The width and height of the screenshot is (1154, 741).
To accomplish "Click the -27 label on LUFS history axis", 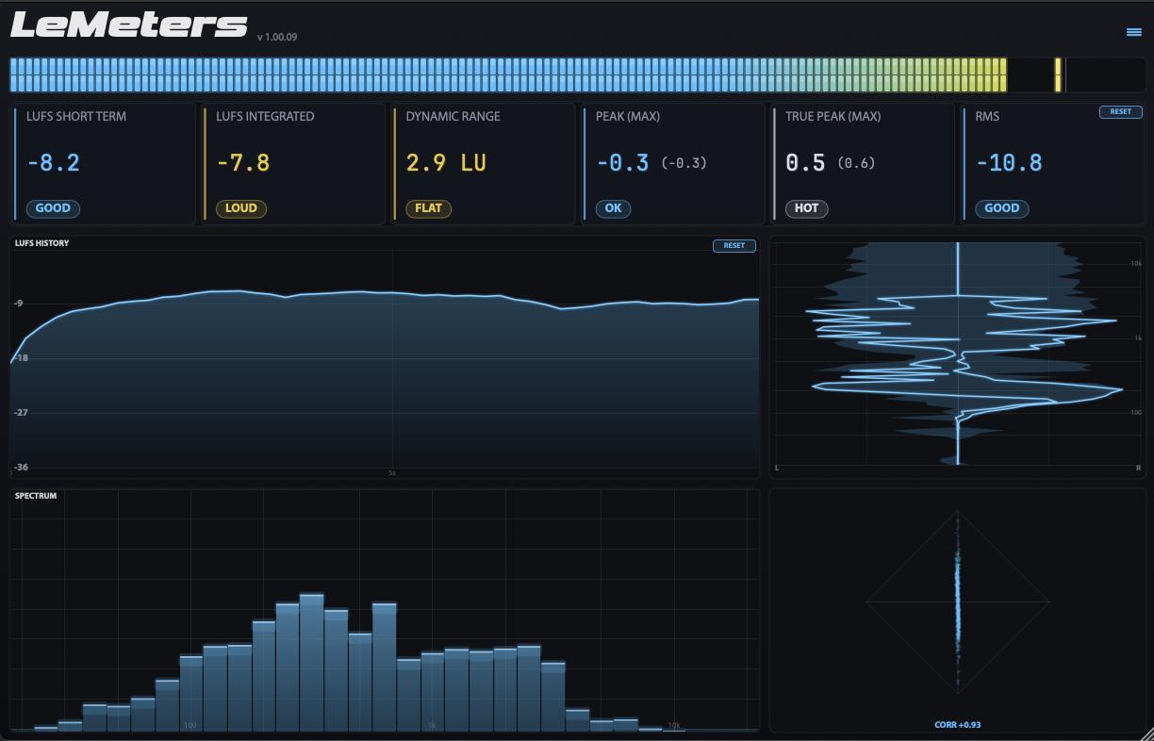I will [21, 413].
